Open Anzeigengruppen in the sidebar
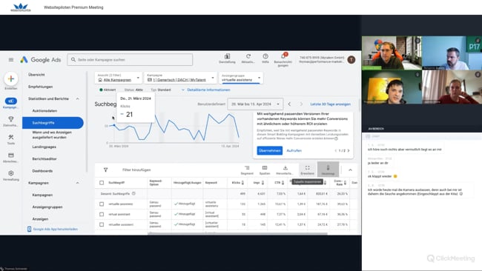This screenshot has height=271, width=482. (x=47, y=207)
